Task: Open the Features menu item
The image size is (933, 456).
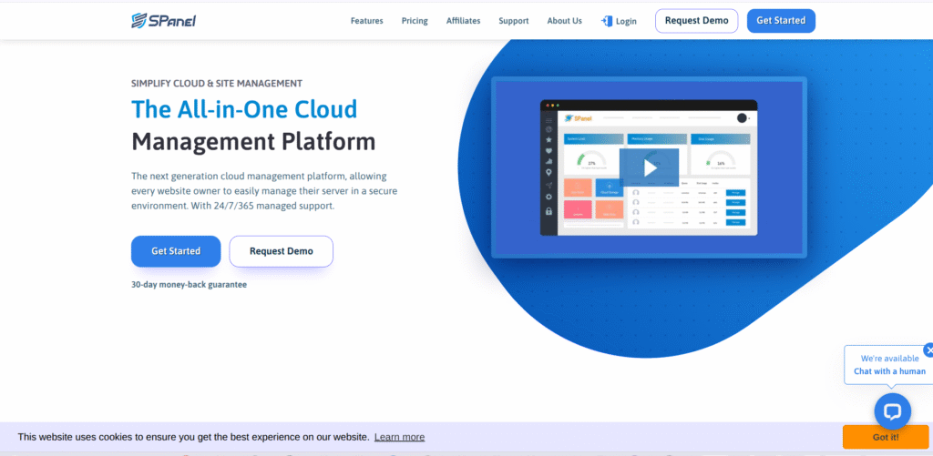Action: 366,21
